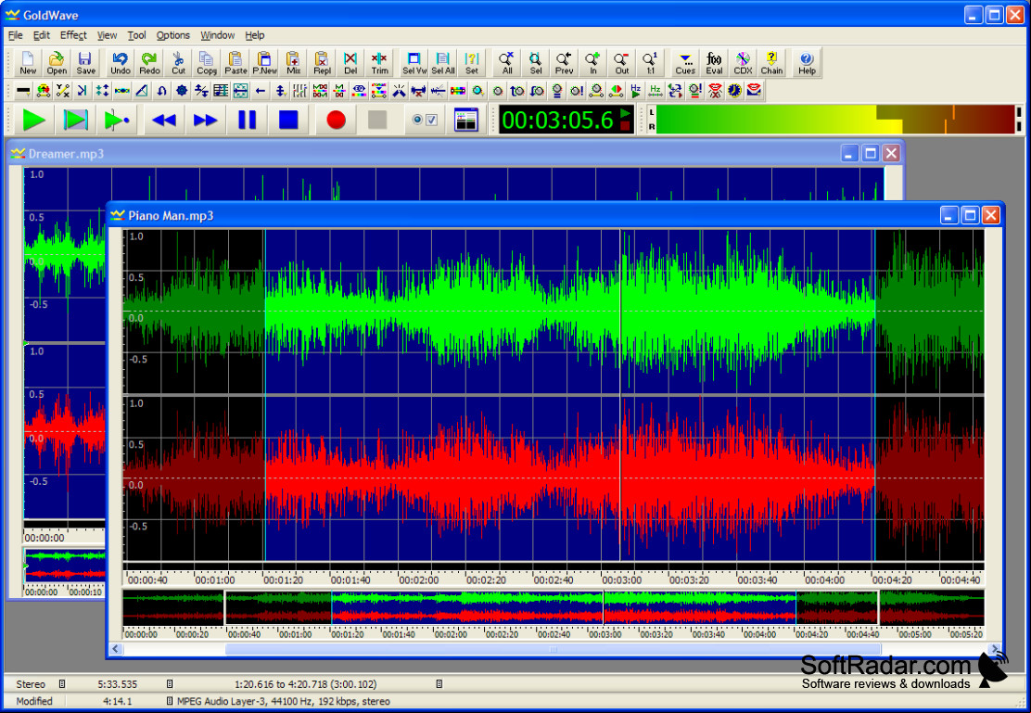Image resolution: width=1031 pixels, height=713 pixels.
Task: Click the Set selection button
Action: (x=471, y=62)
